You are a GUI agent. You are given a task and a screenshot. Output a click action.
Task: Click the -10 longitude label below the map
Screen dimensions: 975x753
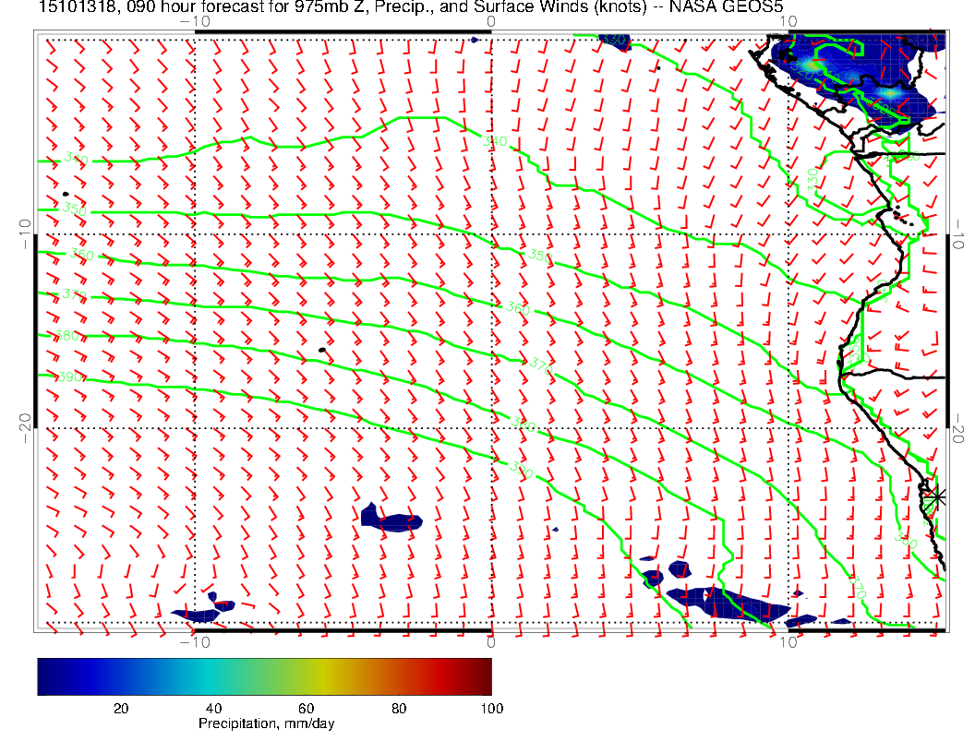[x=195, y=641]
